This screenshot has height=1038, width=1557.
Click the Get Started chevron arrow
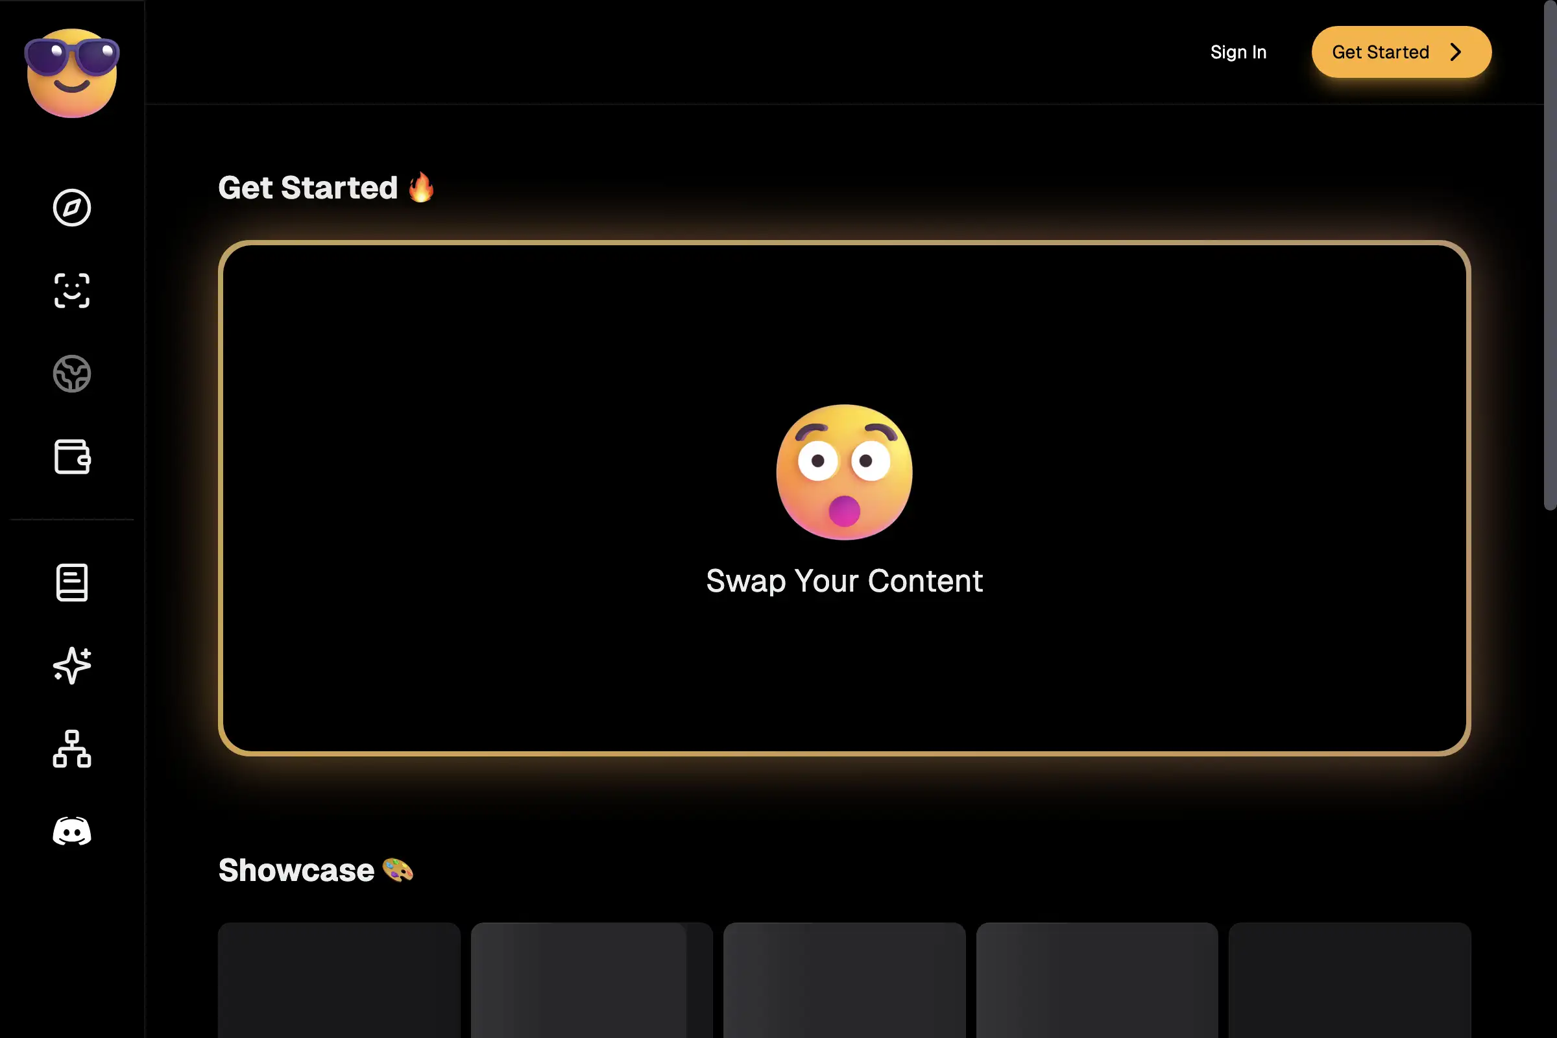(1456, 52)
